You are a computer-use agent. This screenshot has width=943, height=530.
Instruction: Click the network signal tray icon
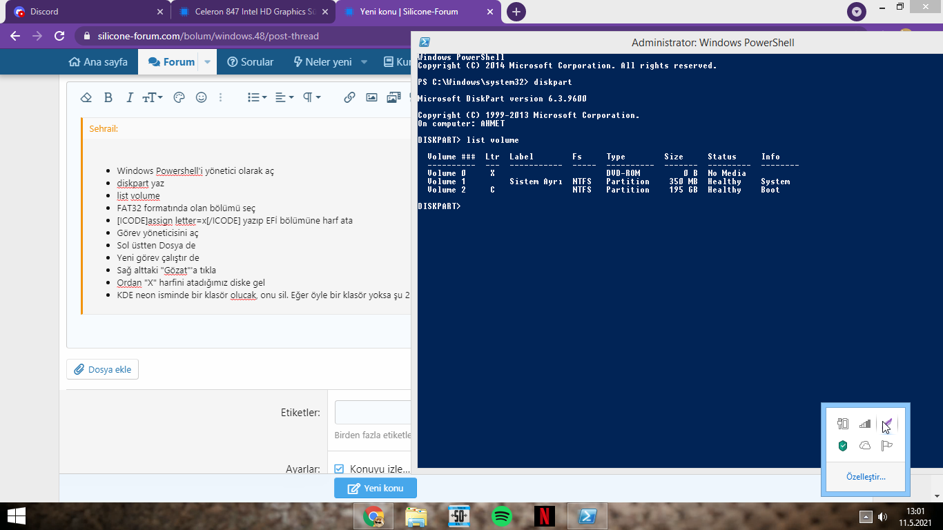[x=865, y=424]
